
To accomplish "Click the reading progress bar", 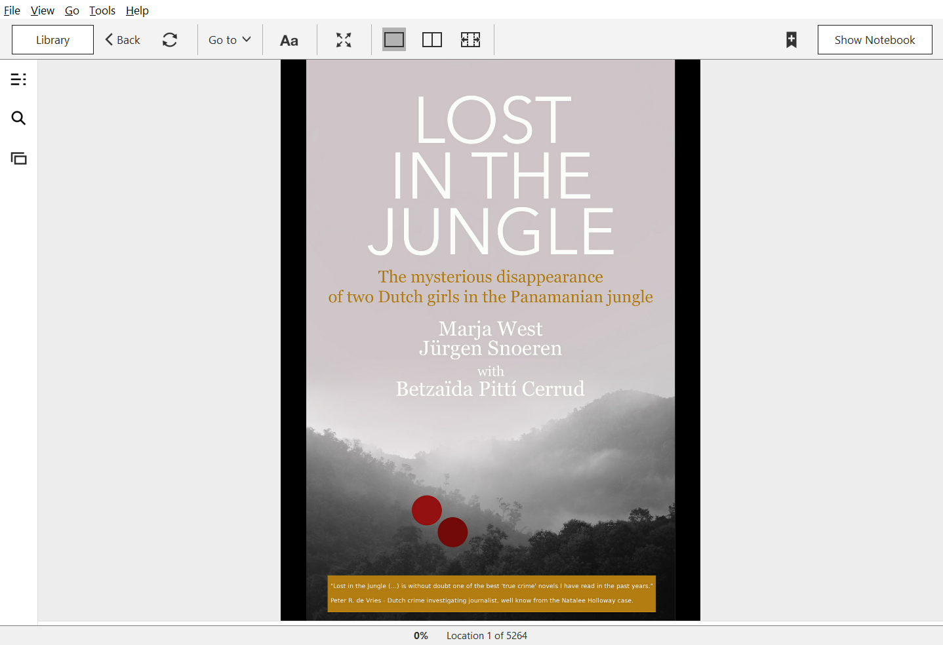I will (x=491, y=623).
